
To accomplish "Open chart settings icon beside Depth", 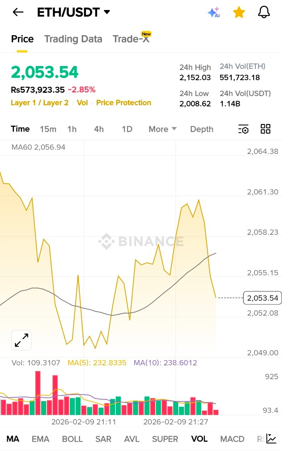I will pos(243,129).
